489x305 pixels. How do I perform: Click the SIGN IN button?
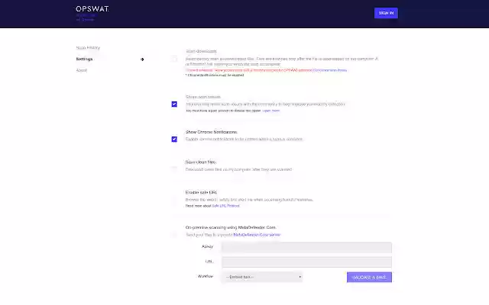pyautogui.click(x=386, y=13)
